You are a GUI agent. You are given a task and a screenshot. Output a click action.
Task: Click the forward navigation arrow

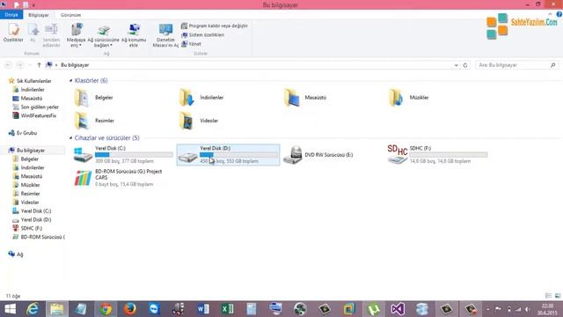pos(20,65)
